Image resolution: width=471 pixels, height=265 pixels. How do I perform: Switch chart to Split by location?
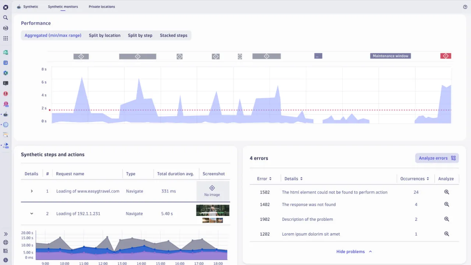pos(105,36)
